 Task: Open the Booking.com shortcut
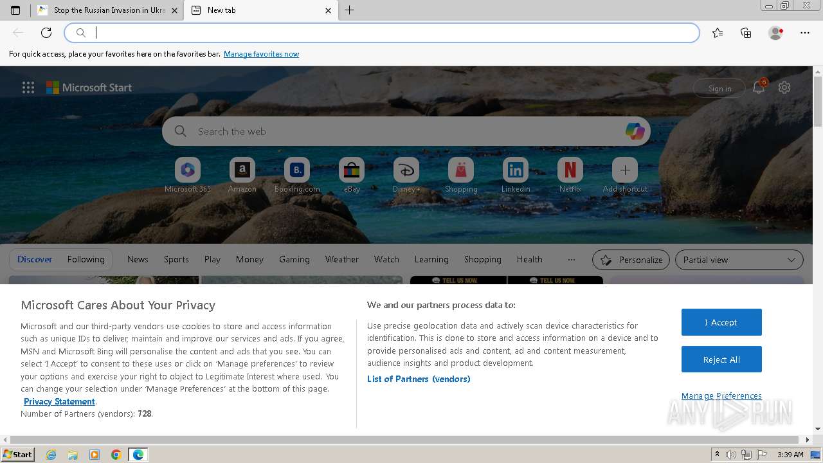pyautogui.click(x=297, y=176)
